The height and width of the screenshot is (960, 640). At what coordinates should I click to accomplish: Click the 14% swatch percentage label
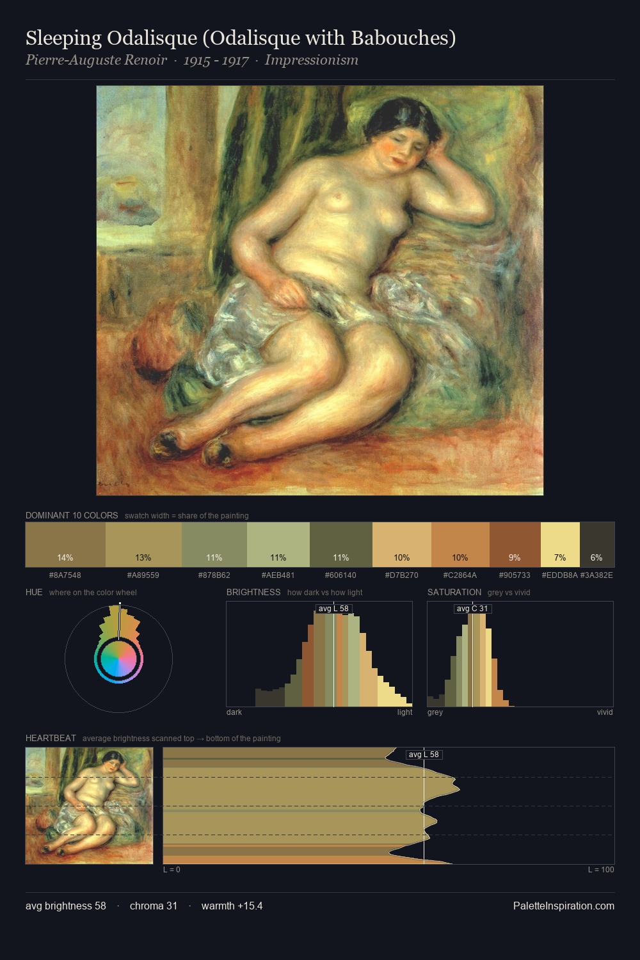coord(65,557)
